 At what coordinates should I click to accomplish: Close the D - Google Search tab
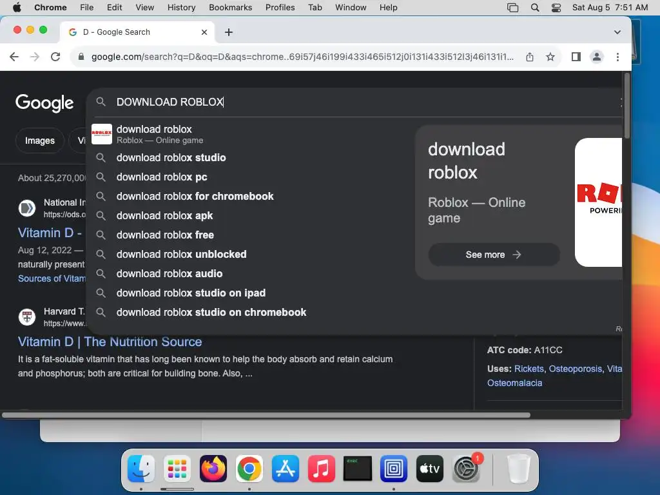(x=204, y=32)
